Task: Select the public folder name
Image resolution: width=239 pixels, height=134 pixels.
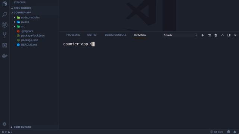Action: 25,22
